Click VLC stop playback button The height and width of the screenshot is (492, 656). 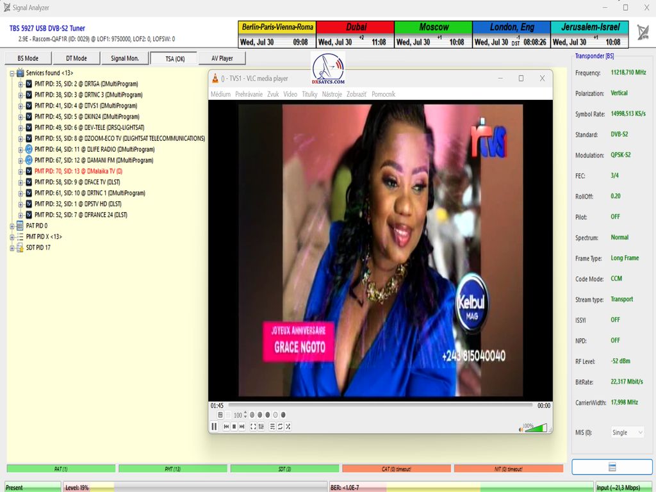pyautogui.click(x=234, y=427)
